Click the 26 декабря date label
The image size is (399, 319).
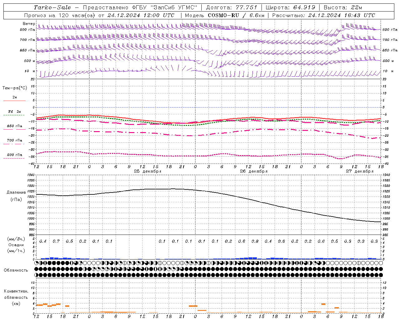click(254, 171)
